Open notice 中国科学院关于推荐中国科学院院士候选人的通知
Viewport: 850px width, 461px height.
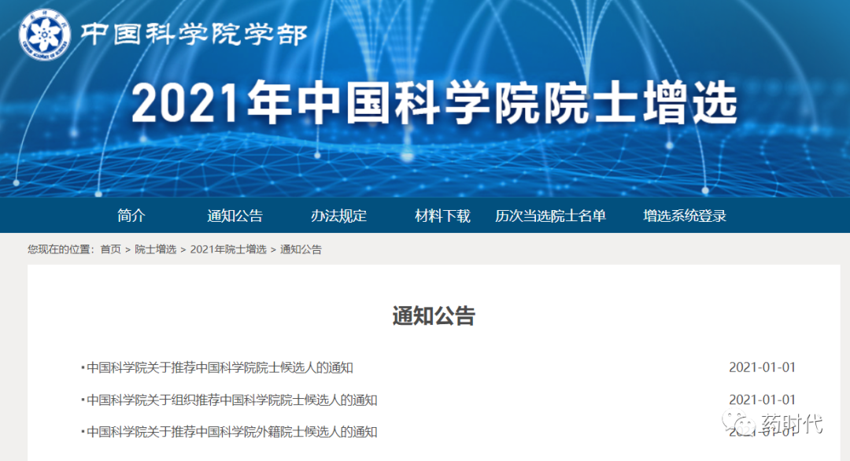point(220,368)
